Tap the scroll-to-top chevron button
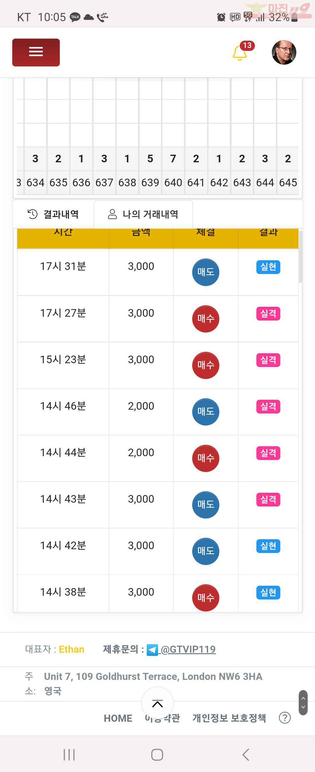 pos(157,703)
